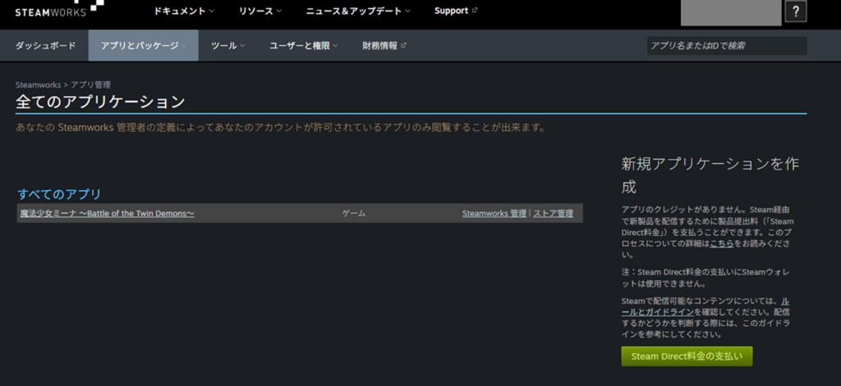The width and height of the screenshot is (841, 386).
Task: Open ストア管理 for the game
Action: click(x=553, y=214)
